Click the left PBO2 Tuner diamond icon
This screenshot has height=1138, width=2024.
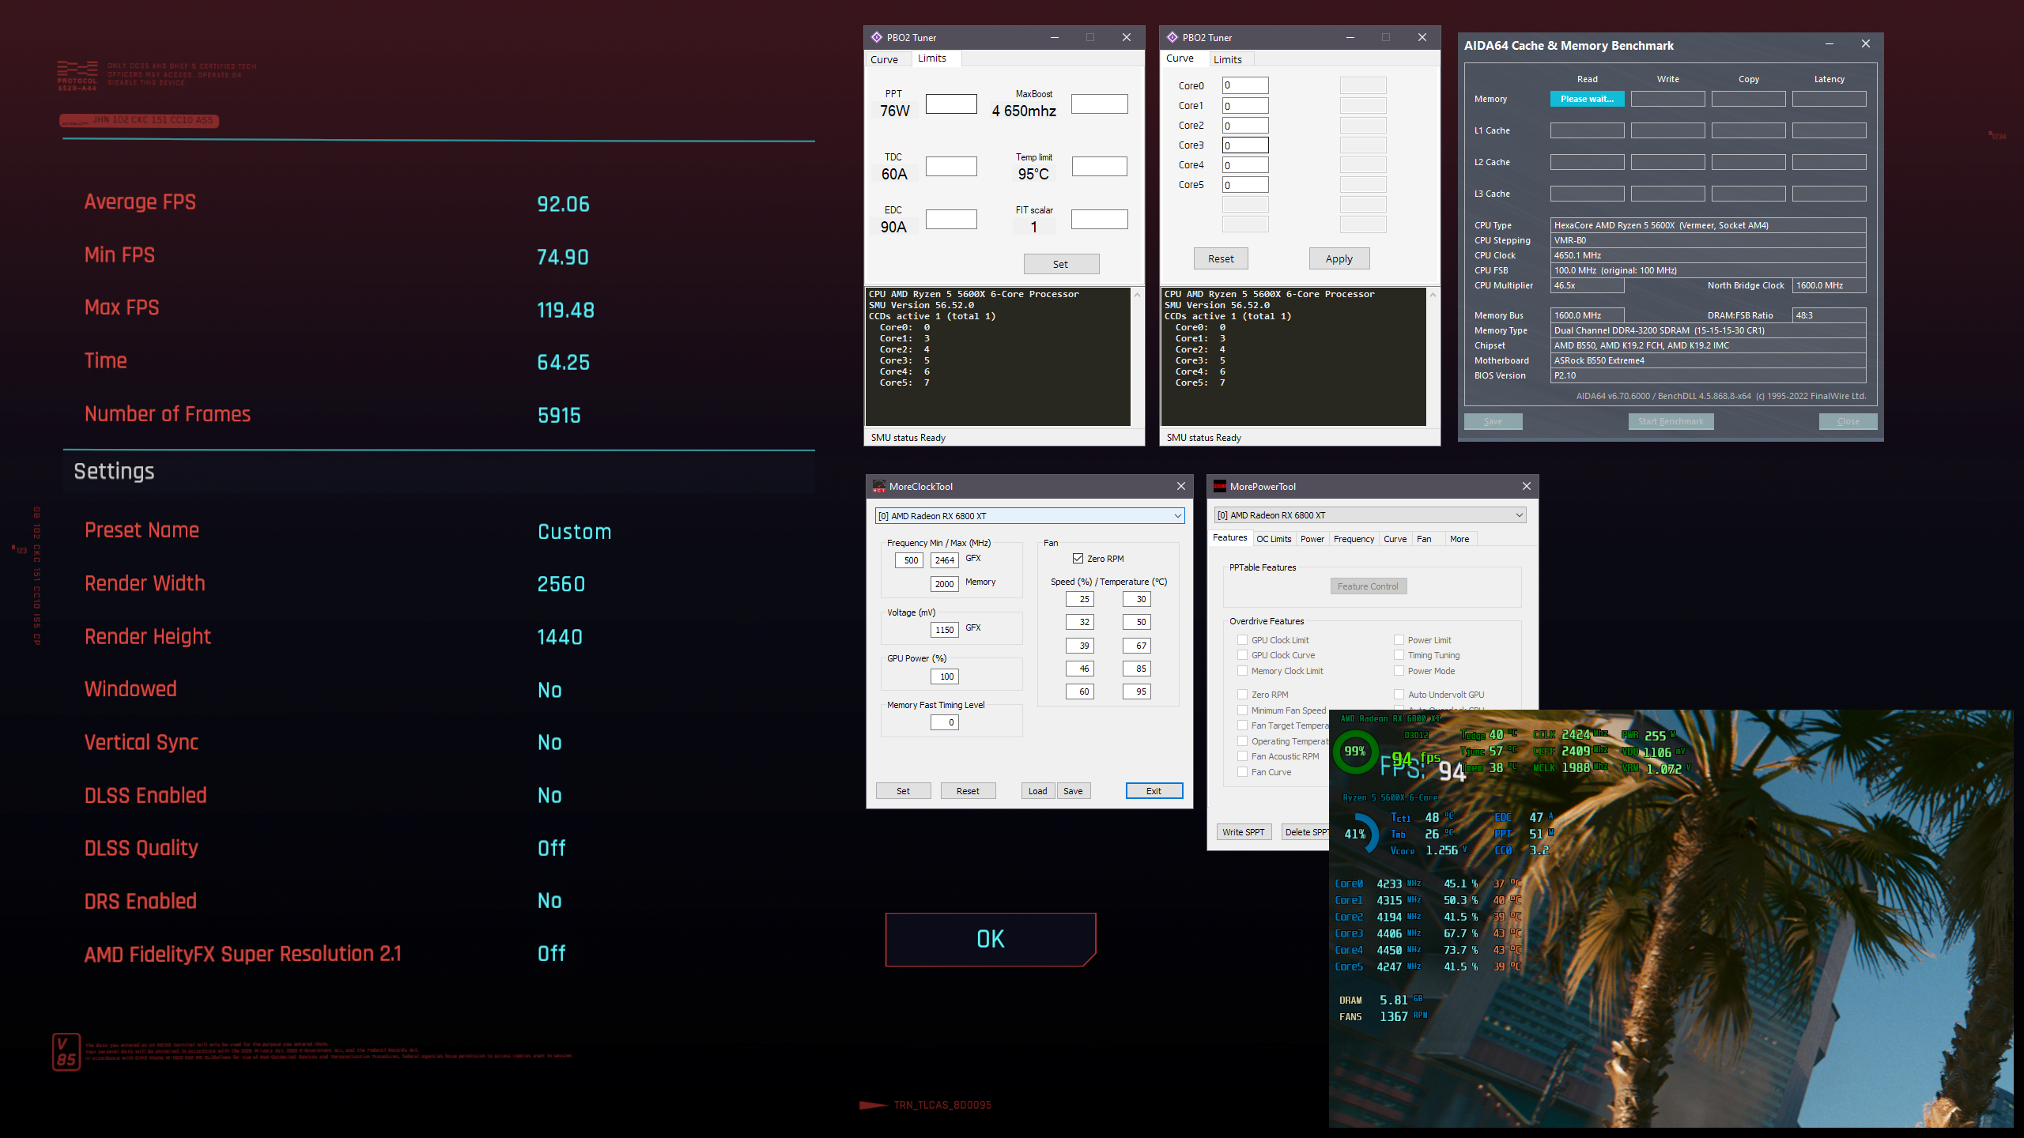click(876, 37)
